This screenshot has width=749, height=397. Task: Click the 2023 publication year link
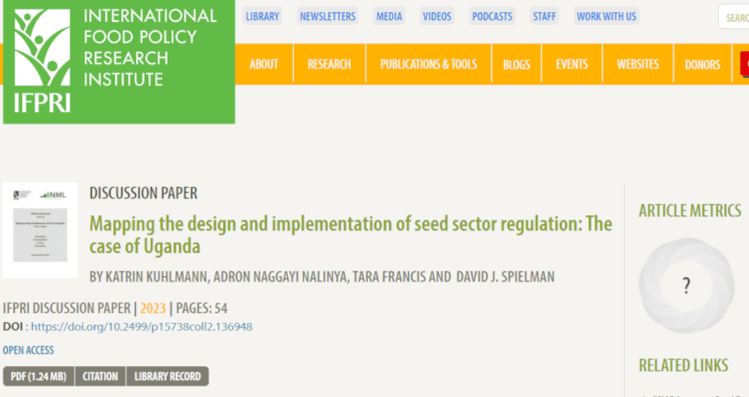click(x=153, y=308)
